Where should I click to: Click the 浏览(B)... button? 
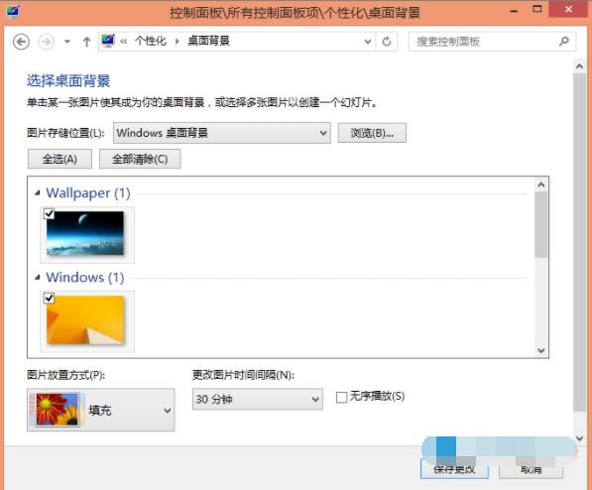[372, 133]
